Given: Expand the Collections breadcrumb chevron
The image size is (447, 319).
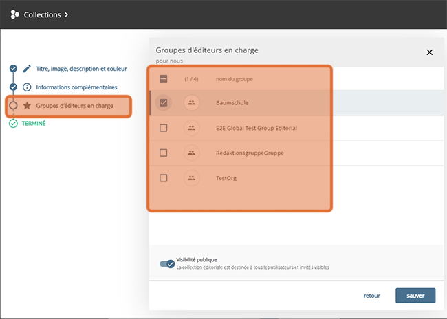Looking at the screenshot, I should (66, 14).
